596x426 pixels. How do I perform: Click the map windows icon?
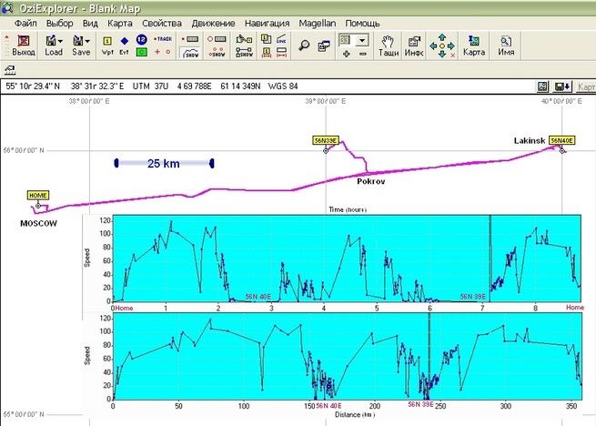pyautogui.click(x=324, y=46)
